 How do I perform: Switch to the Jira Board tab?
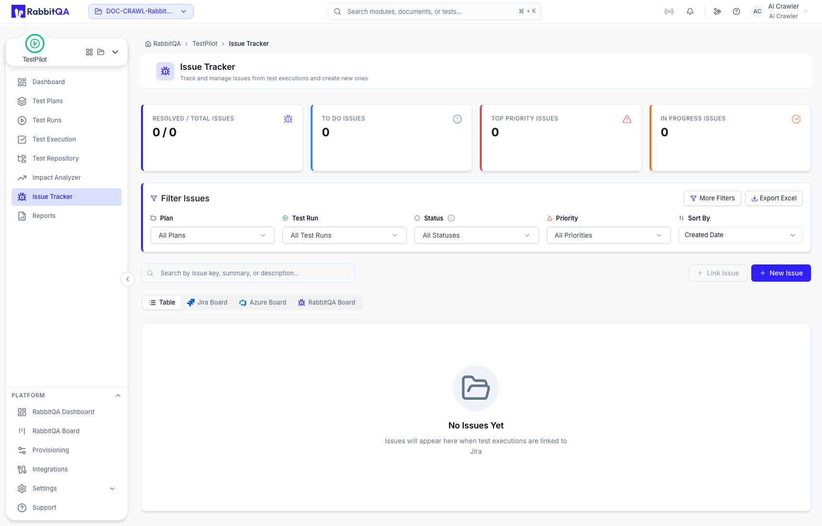207,303
